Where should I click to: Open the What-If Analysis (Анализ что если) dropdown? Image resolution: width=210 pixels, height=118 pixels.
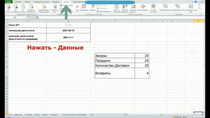coord(154,9)
